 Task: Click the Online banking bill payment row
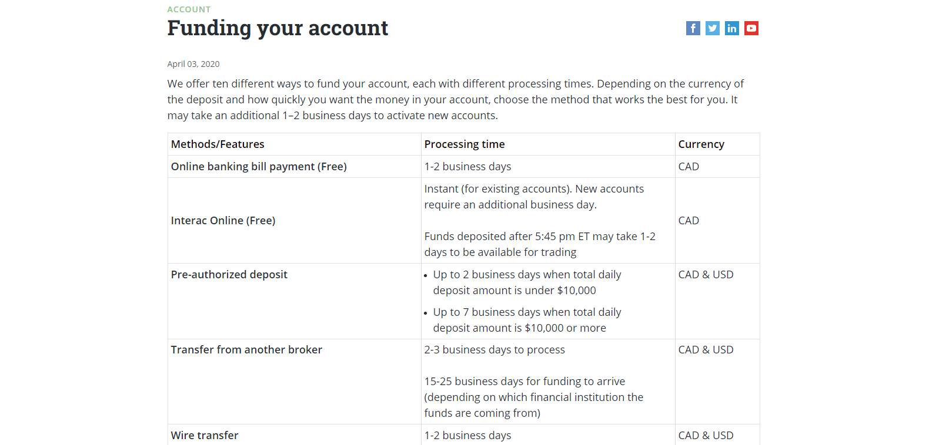pyautogui.click(x=258, y=166)
